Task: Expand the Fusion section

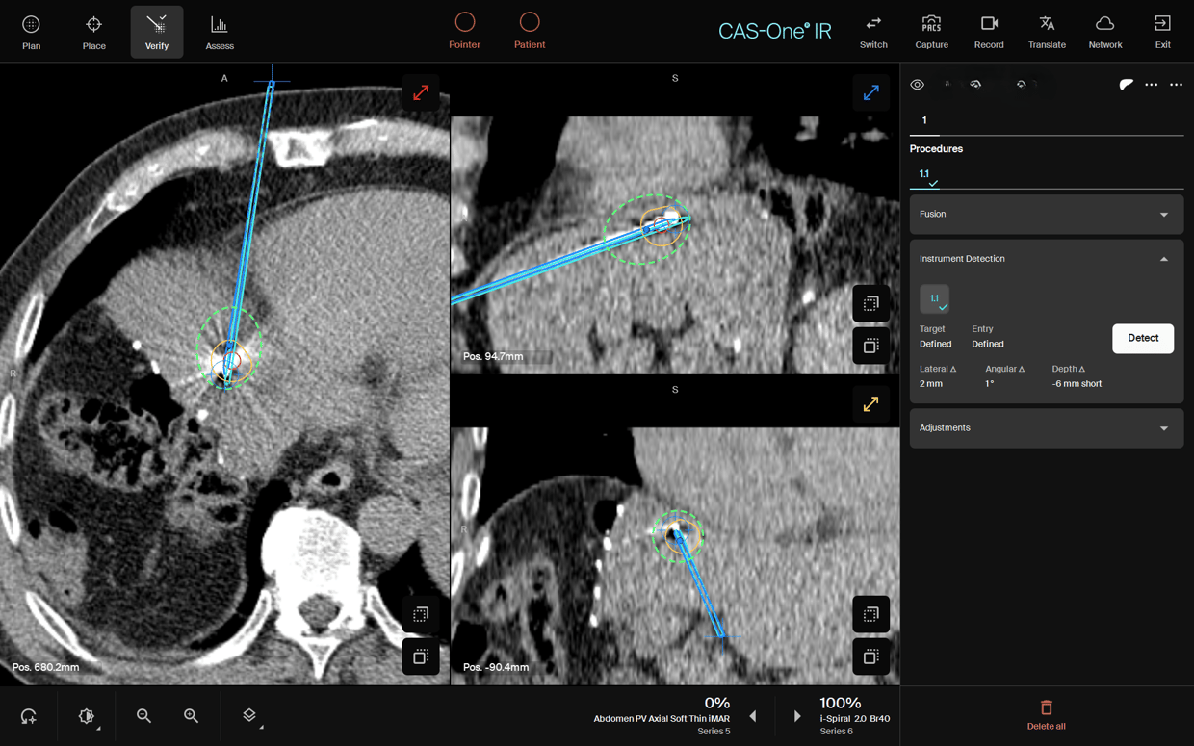Action: coord(1047,214)
